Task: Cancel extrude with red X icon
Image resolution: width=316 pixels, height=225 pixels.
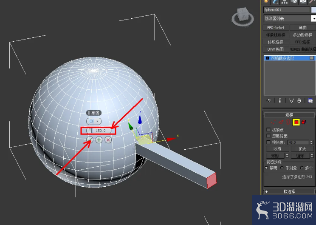Action: click(108, 140)
